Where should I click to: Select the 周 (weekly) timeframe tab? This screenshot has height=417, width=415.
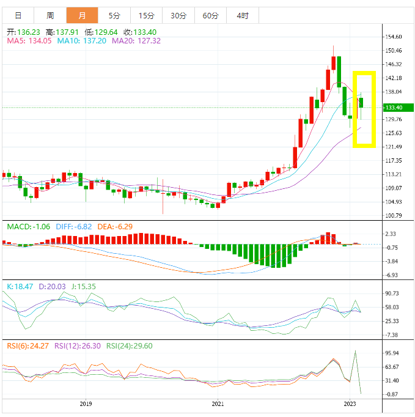coord(50,15)
